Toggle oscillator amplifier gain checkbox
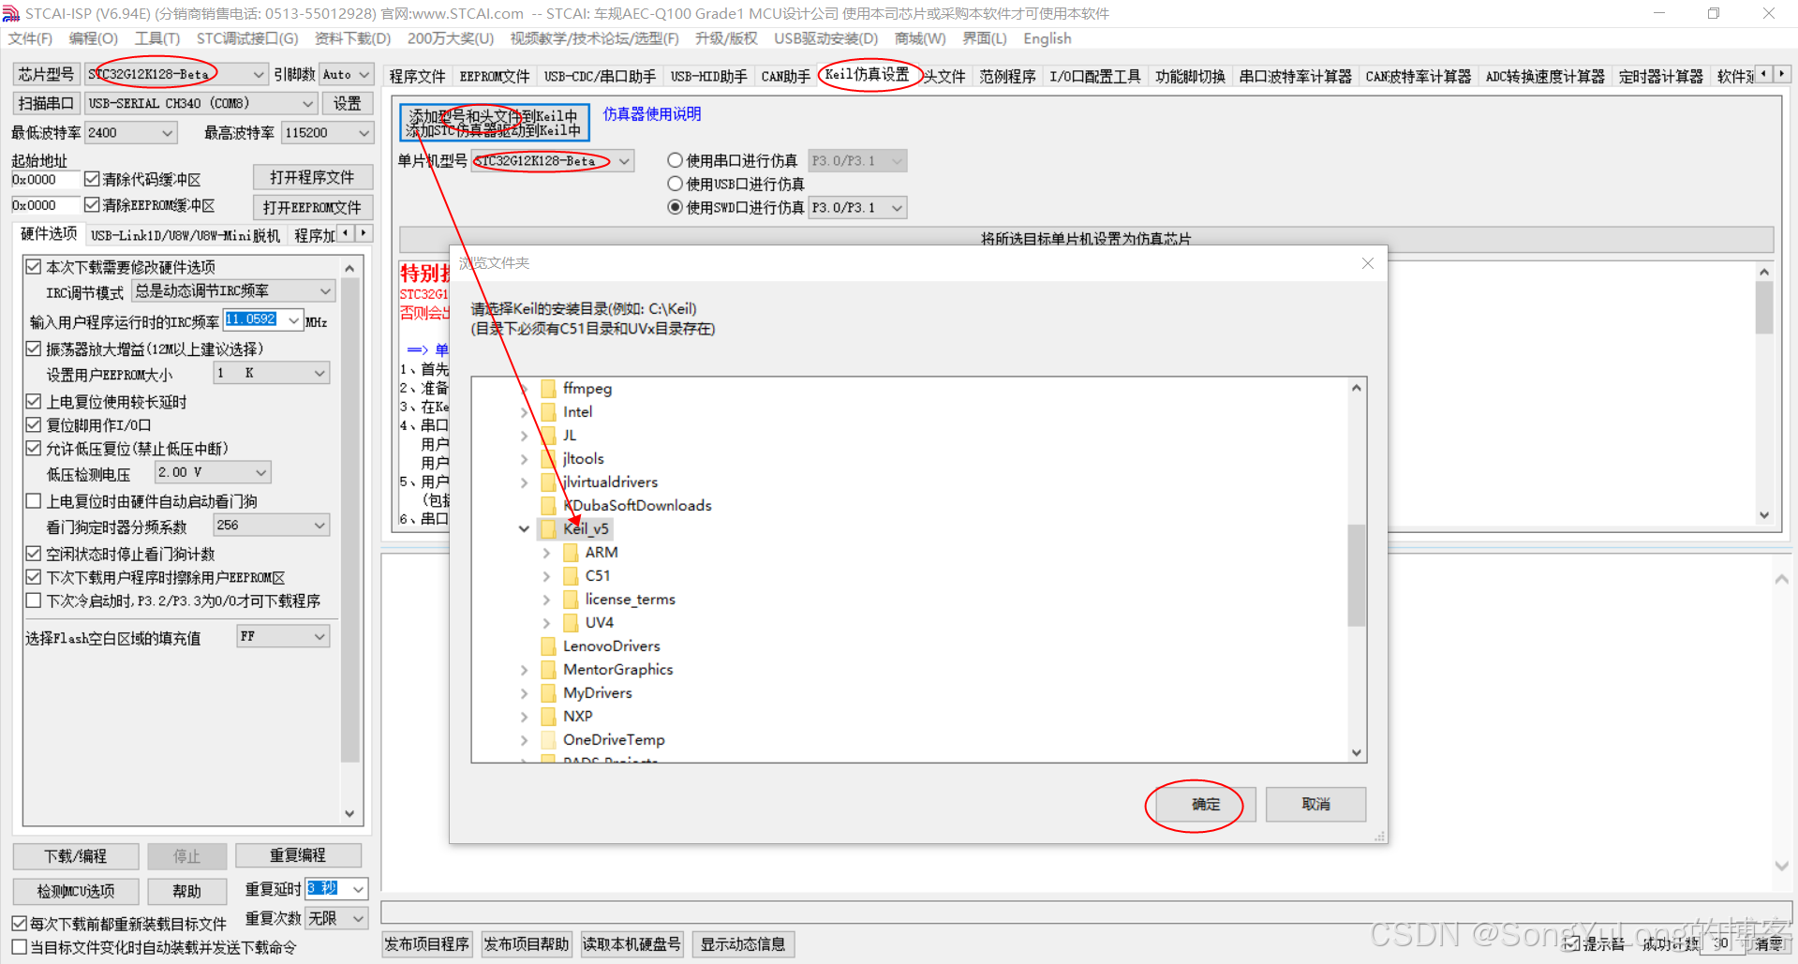The width and height of the screenshot is (1798, 964). tap(34, 349)
